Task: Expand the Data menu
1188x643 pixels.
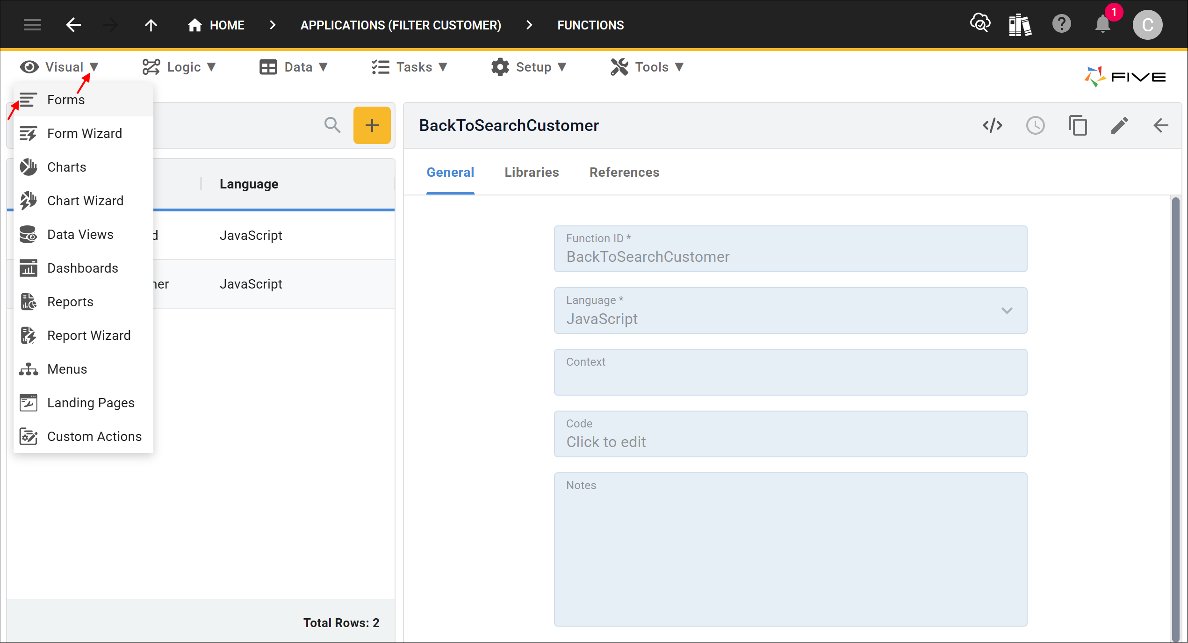Action: 294,67
